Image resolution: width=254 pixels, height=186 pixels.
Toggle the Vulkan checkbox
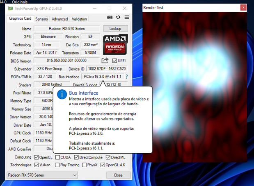37,165
